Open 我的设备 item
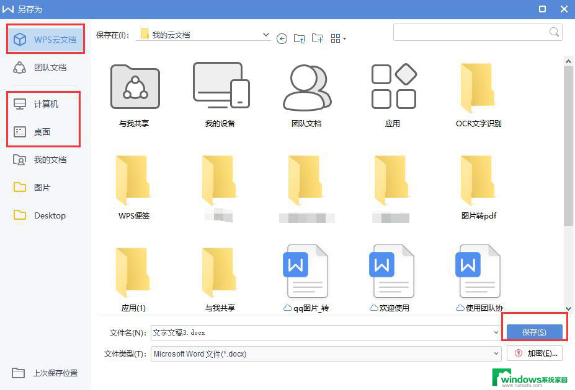575x390 pixels. click(220, 95)
